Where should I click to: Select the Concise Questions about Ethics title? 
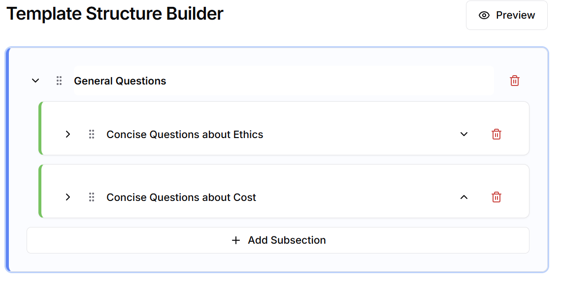click(185, 134)
